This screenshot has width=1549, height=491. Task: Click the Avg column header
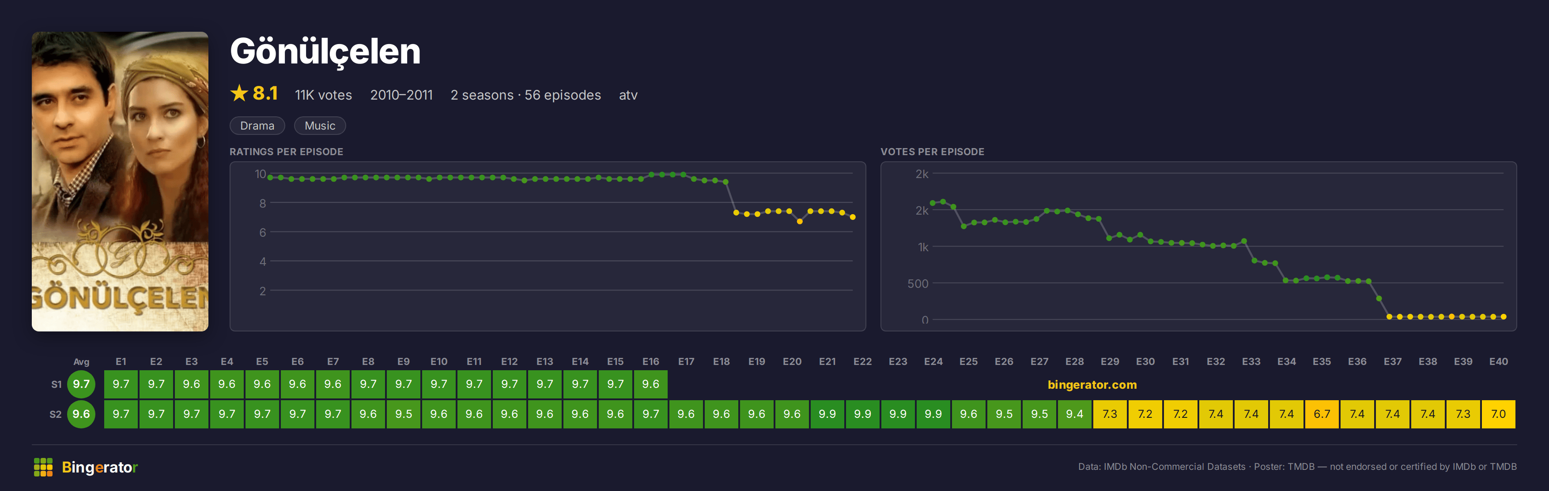click(x=81, y=362)
